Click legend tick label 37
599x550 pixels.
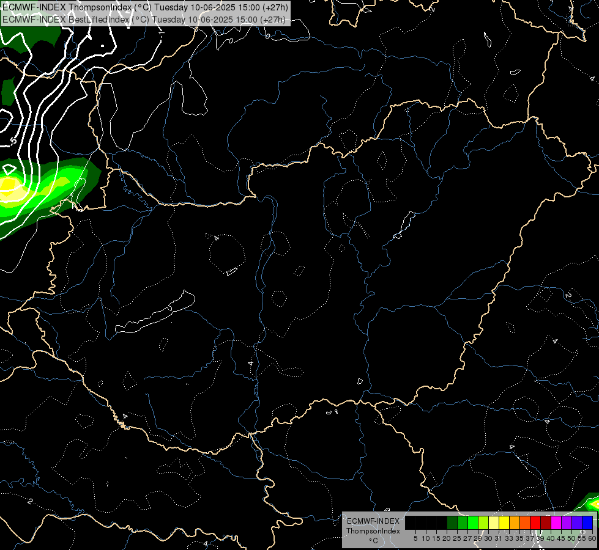pyautogui.click(x=530, y=538)
